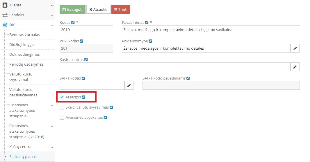This screenshot has height=162, width=310.
Task: Click the red Trinti delete button
Action: point(121,9)
